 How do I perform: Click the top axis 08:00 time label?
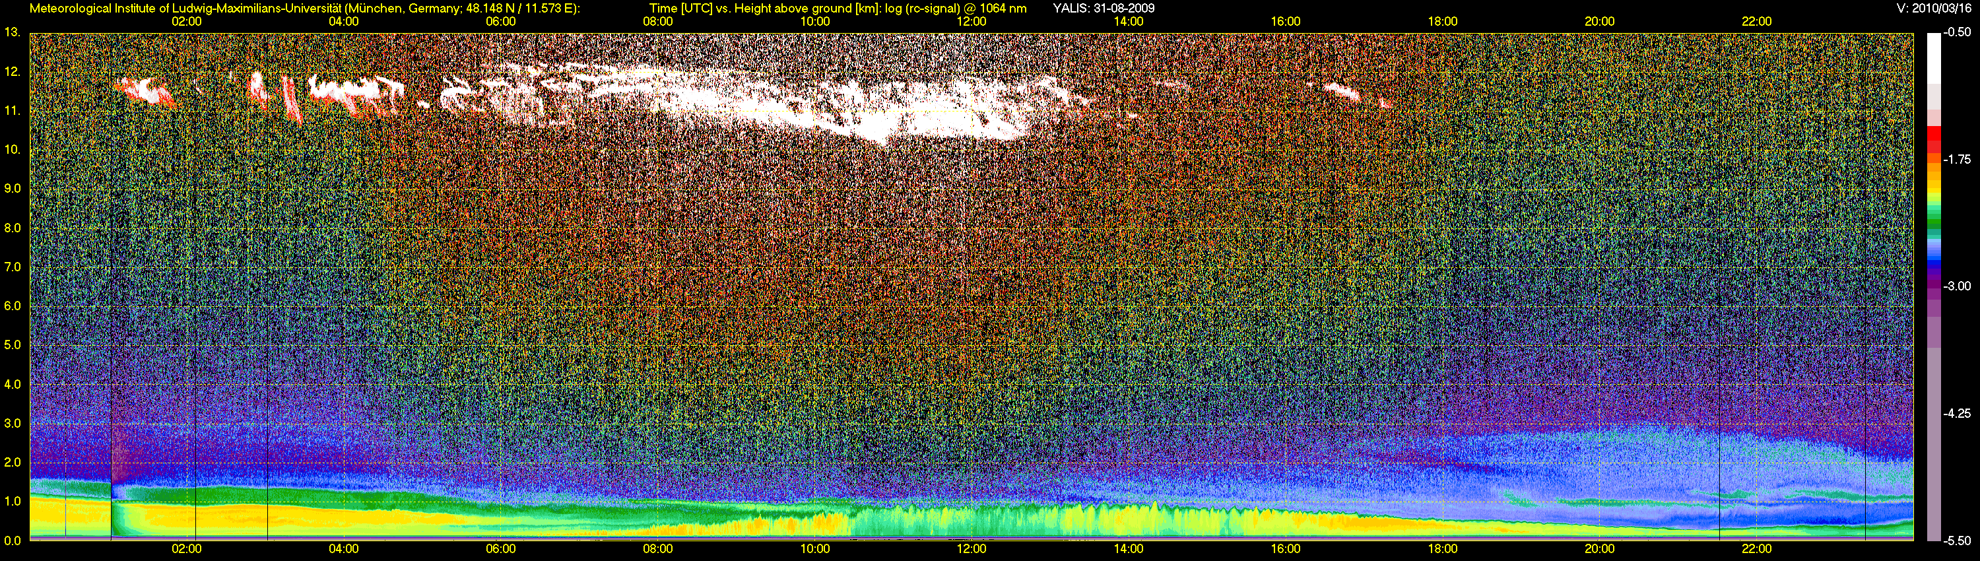pos(658,22)
